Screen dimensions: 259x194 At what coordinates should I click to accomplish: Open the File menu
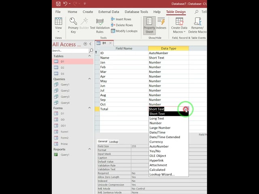point(58,12)
